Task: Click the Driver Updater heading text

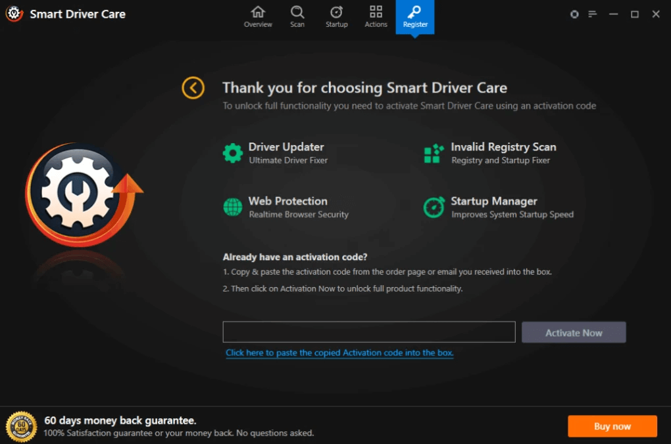Action: click(286, 147)
